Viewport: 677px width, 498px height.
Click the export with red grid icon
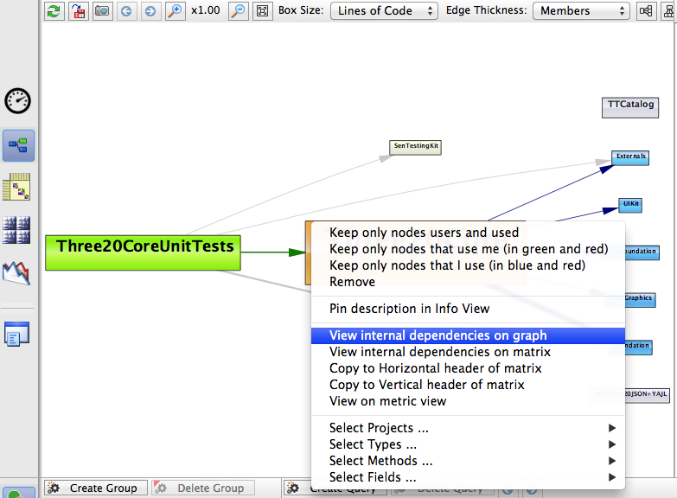[78, 10]
